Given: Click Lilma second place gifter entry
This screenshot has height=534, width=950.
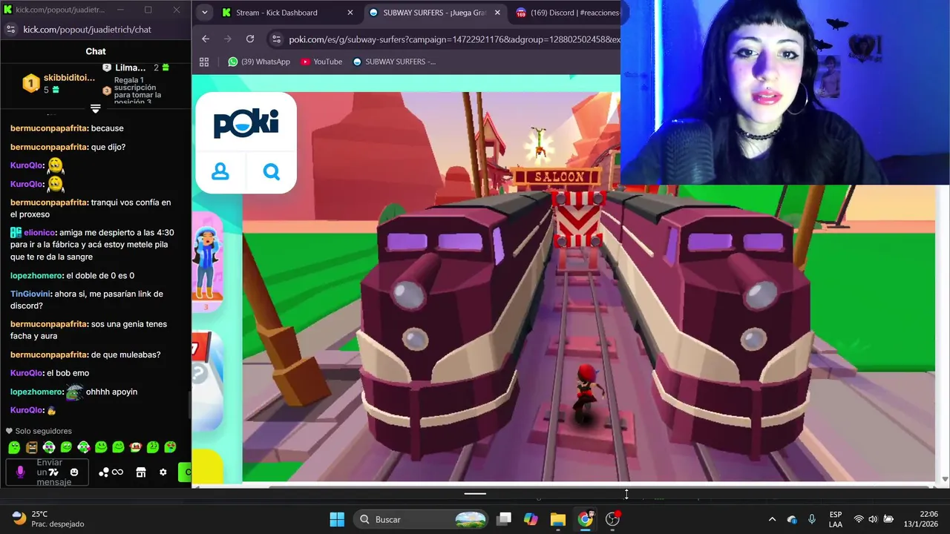Looking at the screenshot, I should coord(136,67).
